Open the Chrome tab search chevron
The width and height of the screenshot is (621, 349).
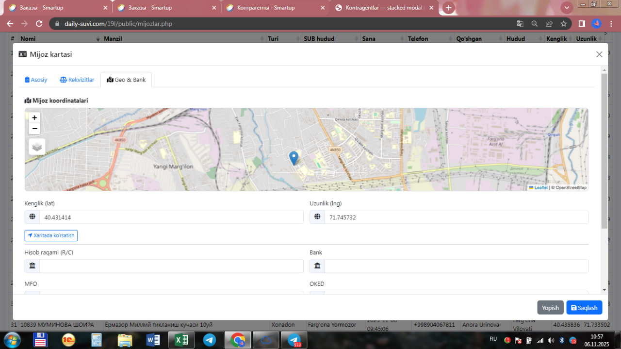tap(567, 8)
